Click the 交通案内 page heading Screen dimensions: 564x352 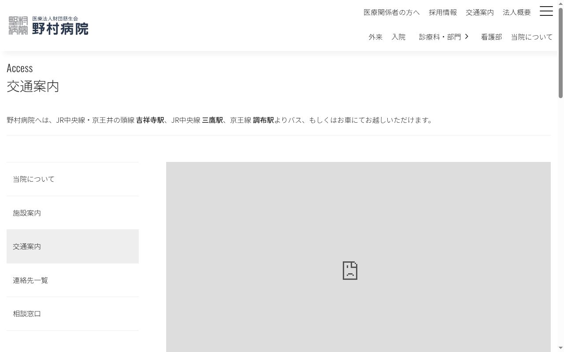coord(33,86)
